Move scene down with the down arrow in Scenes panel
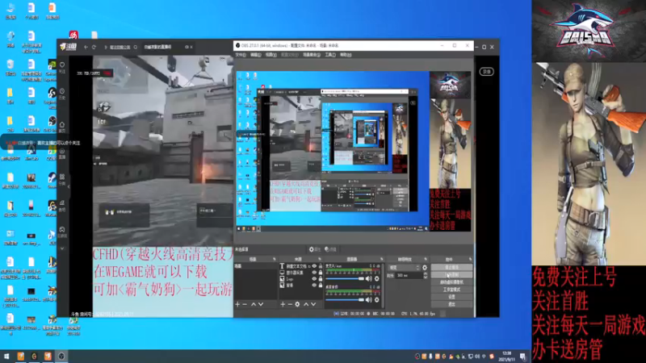Image resolution: width=646 pixels, height=363 pixels. [x=261, y=304]
